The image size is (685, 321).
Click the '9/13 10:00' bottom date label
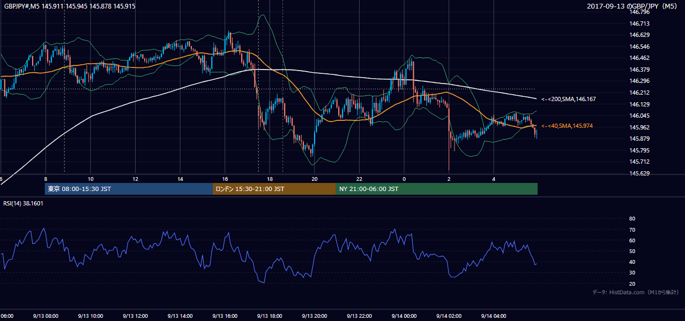(91, 316)
